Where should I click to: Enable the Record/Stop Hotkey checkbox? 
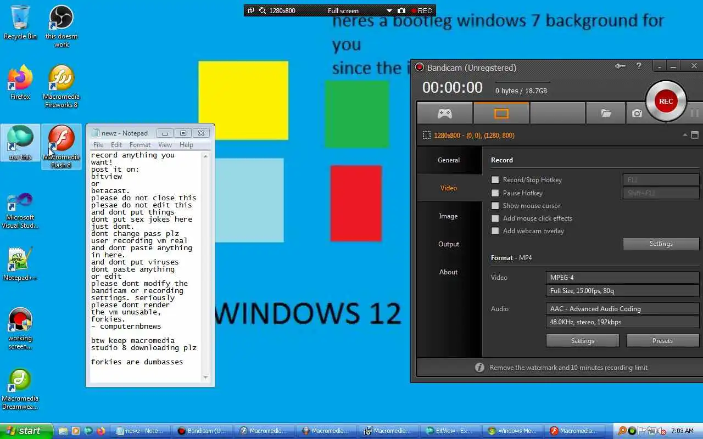coord(495,180)
